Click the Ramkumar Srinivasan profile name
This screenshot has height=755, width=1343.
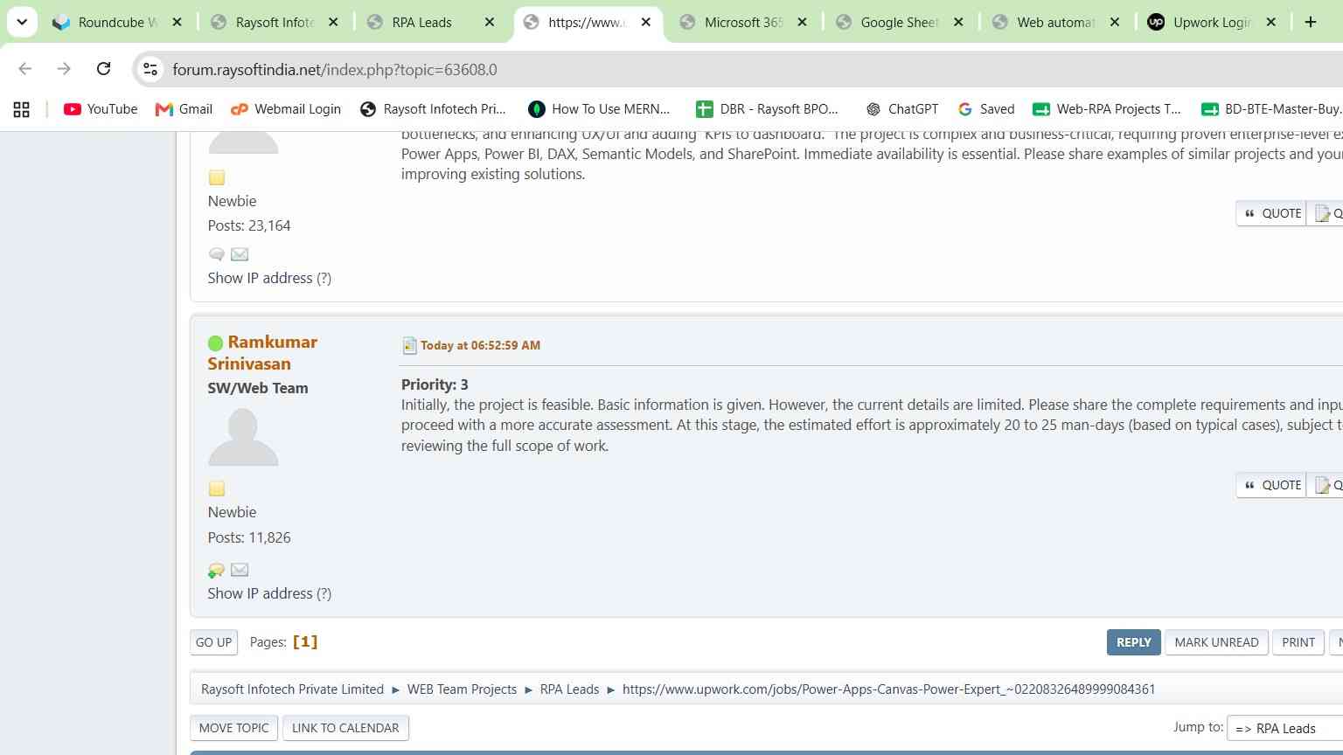(x=262, y=352)
